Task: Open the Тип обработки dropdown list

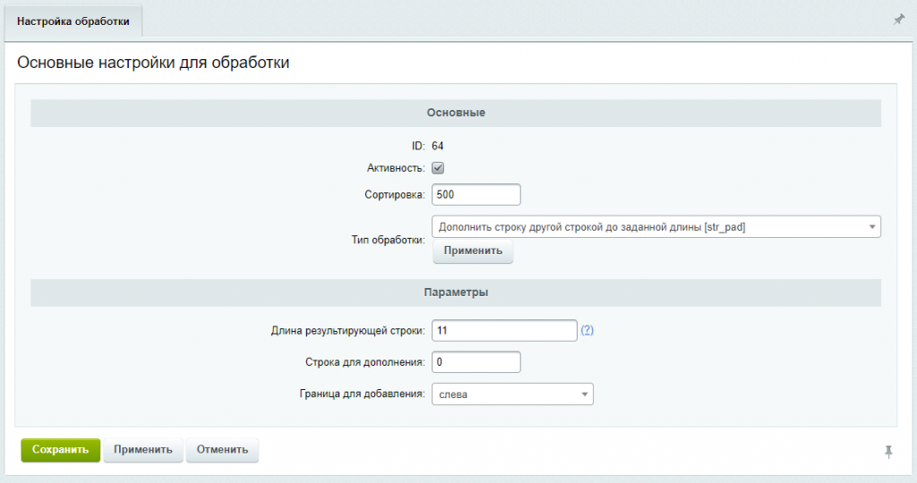Action: click(x=656, y=226)
